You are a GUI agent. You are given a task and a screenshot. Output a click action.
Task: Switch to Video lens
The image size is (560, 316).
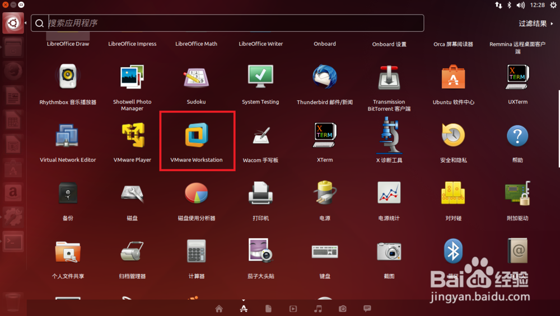[x=293, y=309]
